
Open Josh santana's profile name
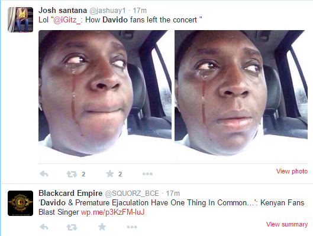pyautogui.click(x=63, y=11)
